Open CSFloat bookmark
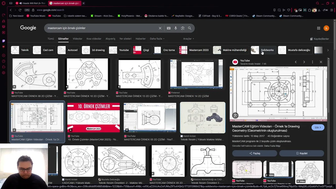The image size is (336, 189). [210, 16]
